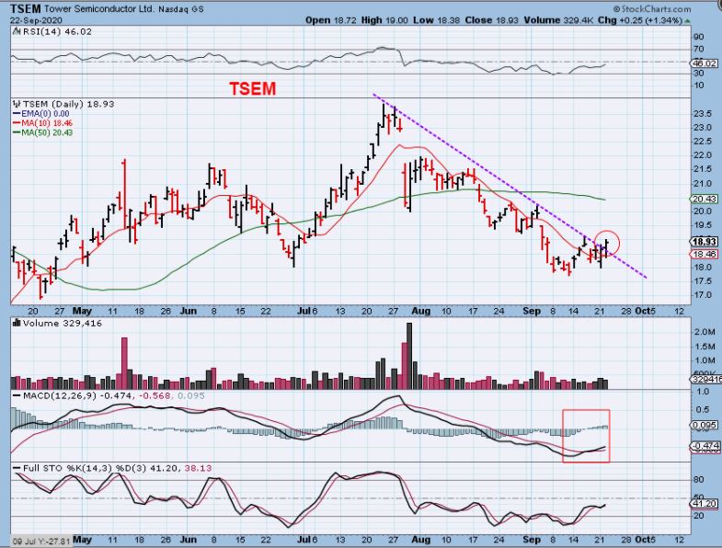Click the 20.43 green price tag on right axis

tap(705, 199)
